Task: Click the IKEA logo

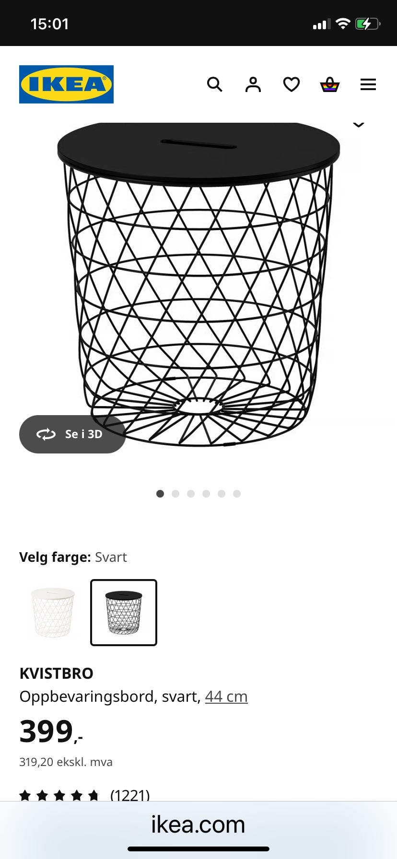Action: [66, 84]
